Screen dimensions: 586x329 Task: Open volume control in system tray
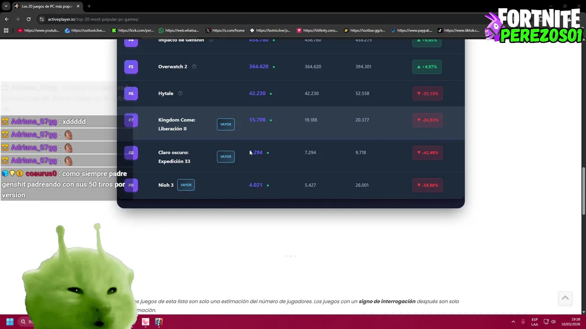click(x=553, y=322)
